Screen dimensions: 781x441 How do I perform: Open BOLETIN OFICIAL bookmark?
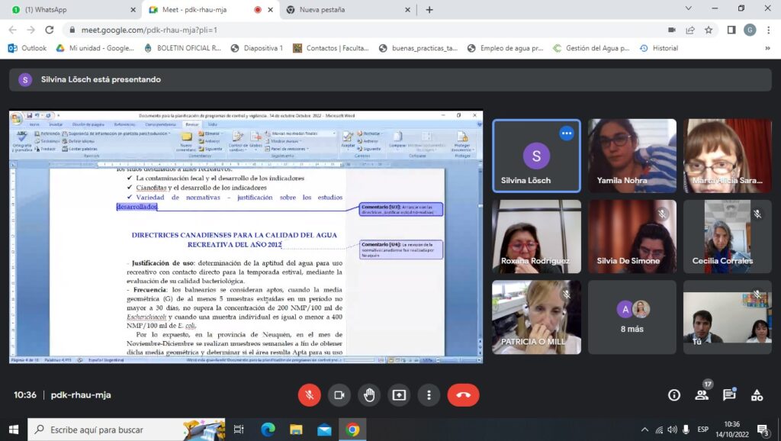point(182,48)
